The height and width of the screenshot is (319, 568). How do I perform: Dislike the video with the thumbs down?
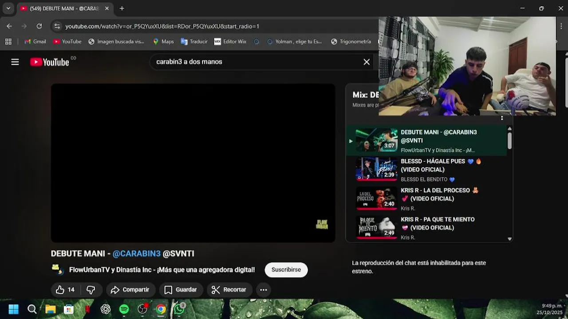pyautogui.click(x=91, y=290)
